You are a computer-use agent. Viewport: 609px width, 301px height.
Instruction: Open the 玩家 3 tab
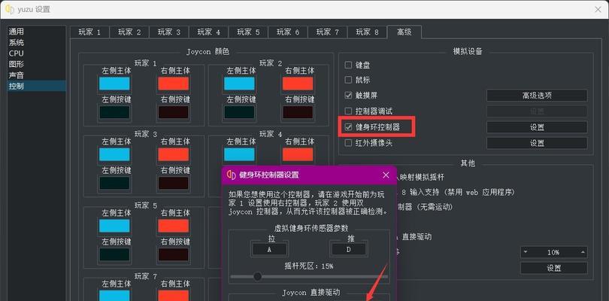tap(169, 32)
